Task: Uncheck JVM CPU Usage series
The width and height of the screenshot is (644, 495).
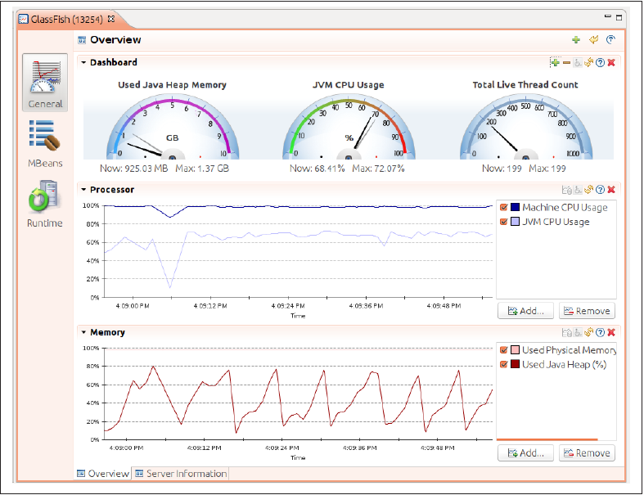Action: [503, 222]
